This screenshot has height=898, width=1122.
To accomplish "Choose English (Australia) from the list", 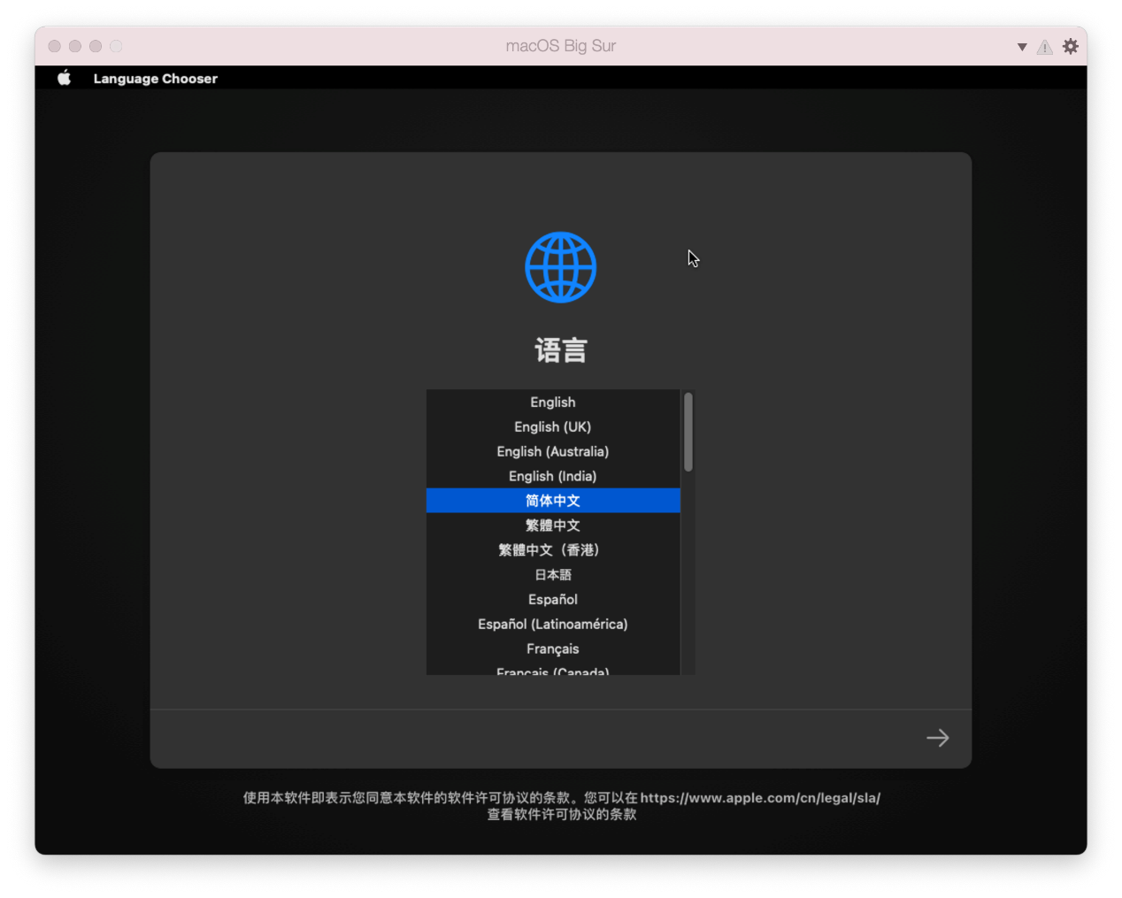I will point(553,451).
